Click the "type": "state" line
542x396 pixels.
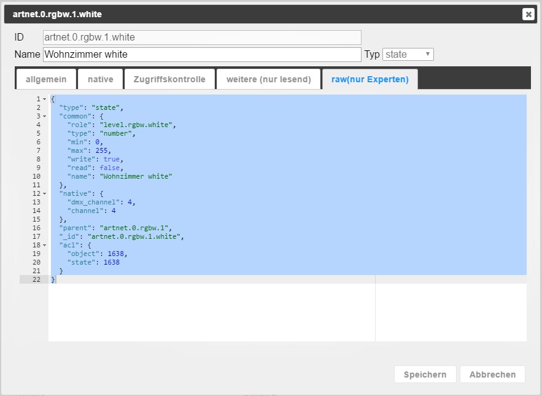91,108
